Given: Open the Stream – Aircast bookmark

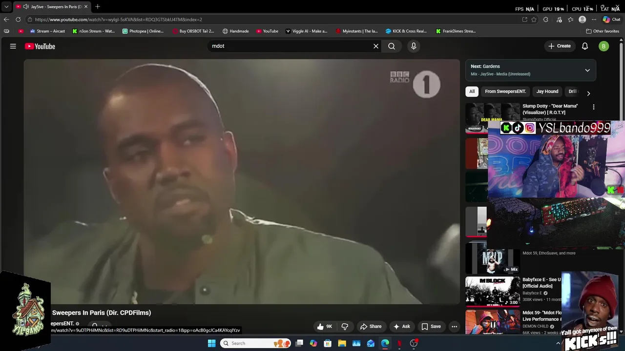Looking at the screenshot, I should click(47, 31).
